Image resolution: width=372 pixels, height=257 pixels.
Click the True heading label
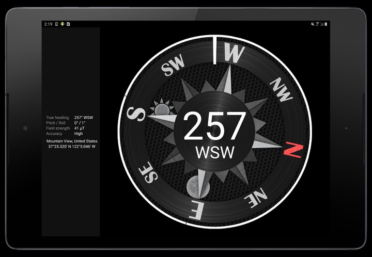pyautogui.click(x=57, y=118)
